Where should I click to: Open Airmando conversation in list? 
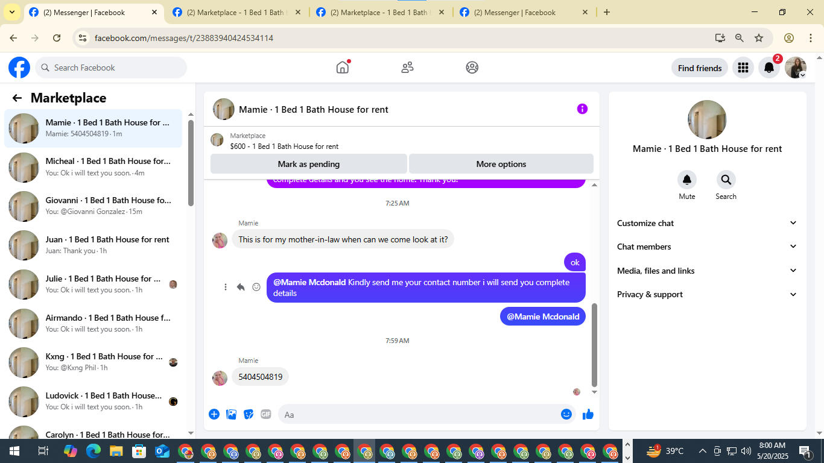click(93, 324)
